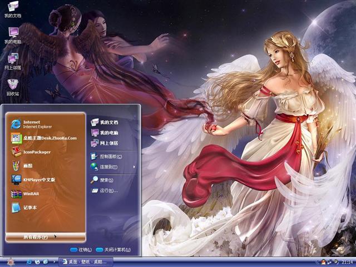Open 我的文档 desktop icon

pos(13,9)
